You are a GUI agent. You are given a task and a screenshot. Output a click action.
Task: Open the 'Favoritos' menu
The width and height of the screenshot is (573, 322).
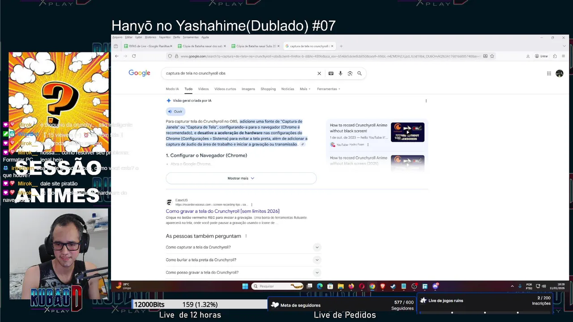coord(165,37)
